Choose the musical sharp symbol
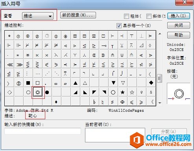The height and width of the screenshot is (151, 194). [112, 102]
